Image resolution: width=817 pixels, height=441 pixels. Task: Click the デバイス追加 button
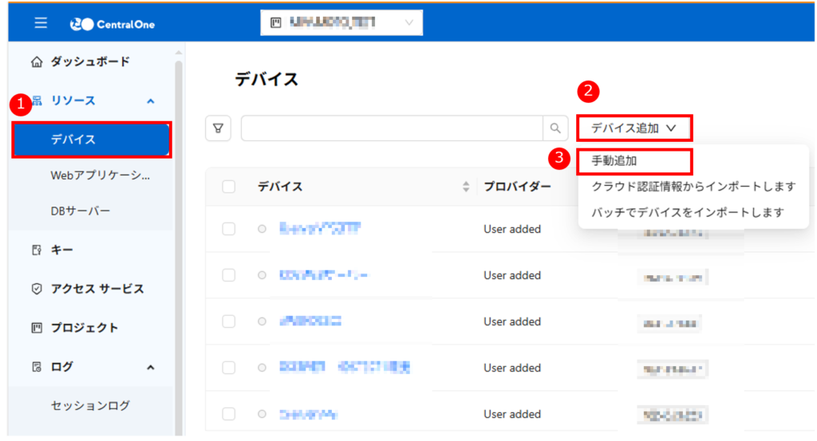tap(633, 128)
